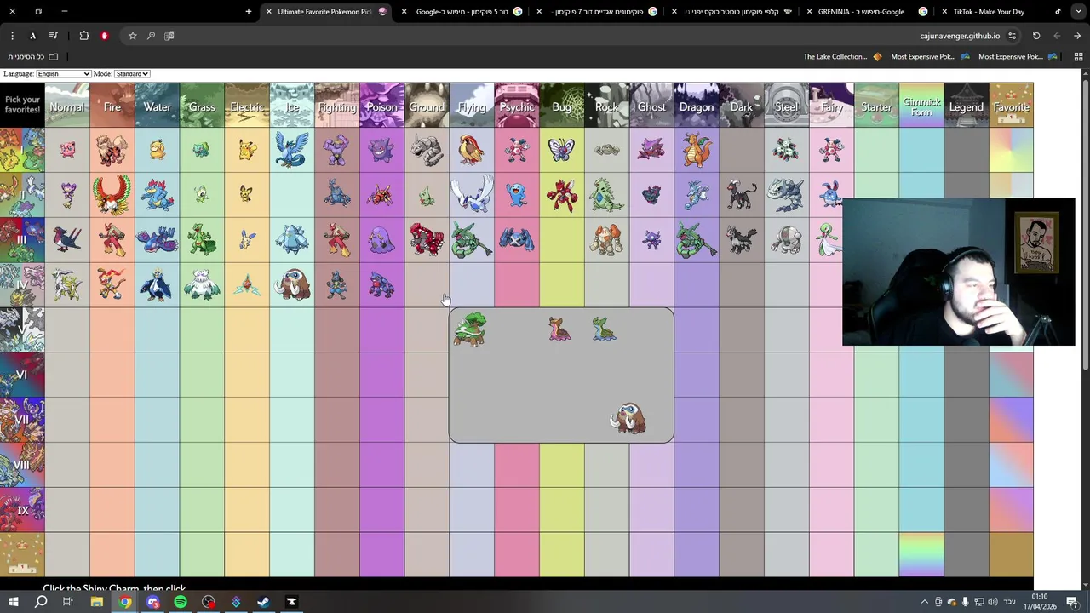The width and height of the screenshot is (1090, 613).
Task: Select Houndoom in the Gen II Dark cell
Action: [742, 195]
